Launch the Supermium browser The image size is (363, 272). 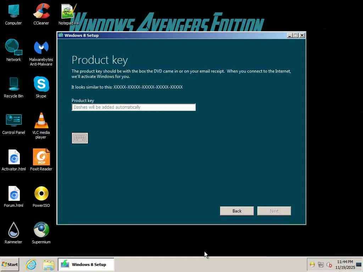coord(41,233)
